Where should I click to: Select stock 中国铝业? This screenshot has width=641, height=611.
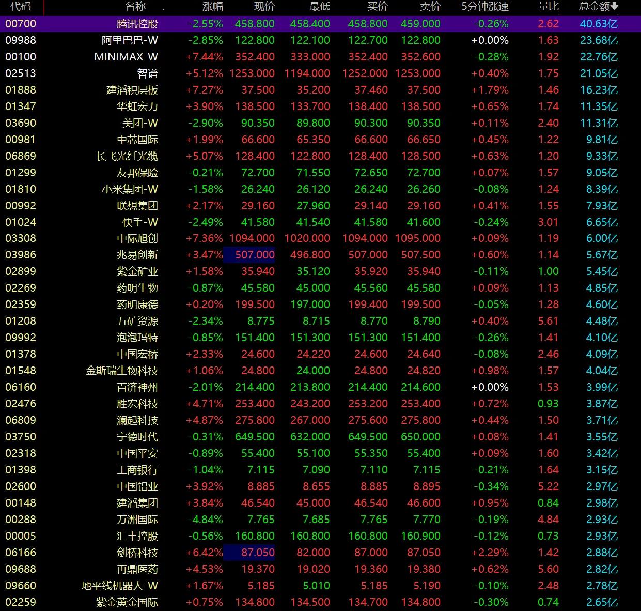point(137,486)
